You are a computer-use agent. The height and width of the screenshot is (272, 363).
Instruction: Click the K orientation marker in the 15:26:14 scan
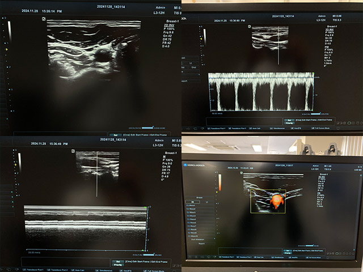click(x=44, y=19)
